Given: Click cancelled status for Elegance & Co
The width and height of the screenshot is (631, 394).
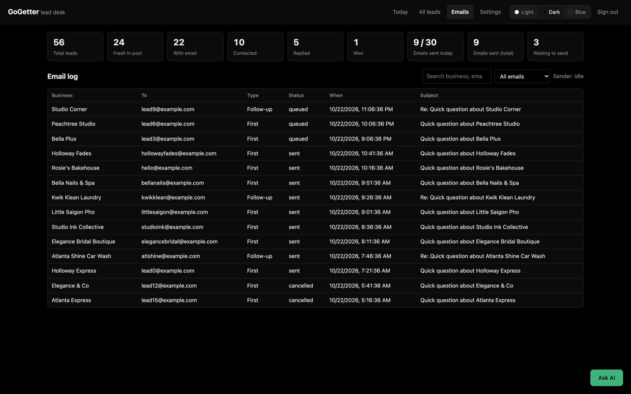Looking at the screenshot, I should 301,286.
